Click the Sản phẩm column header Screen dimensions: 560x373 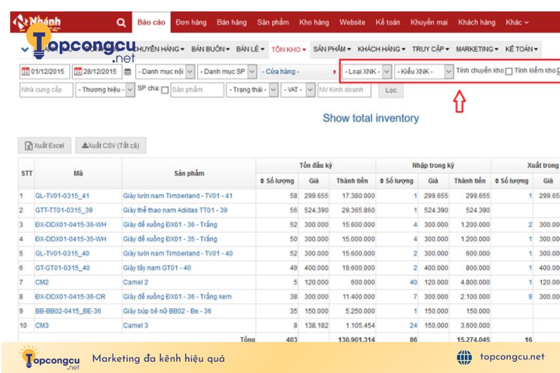[x=189, y=173]
